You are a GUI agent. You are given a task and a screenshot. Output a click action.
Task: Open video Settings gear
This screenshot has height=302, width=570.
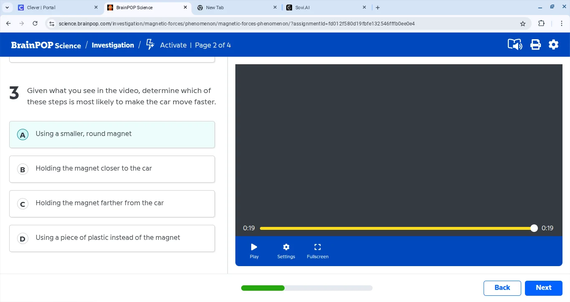point(286,251)
